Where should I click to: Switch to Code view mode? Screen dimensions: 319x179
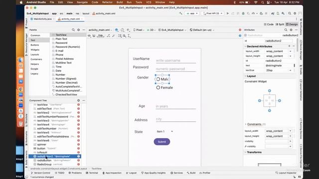coord(269,24)
